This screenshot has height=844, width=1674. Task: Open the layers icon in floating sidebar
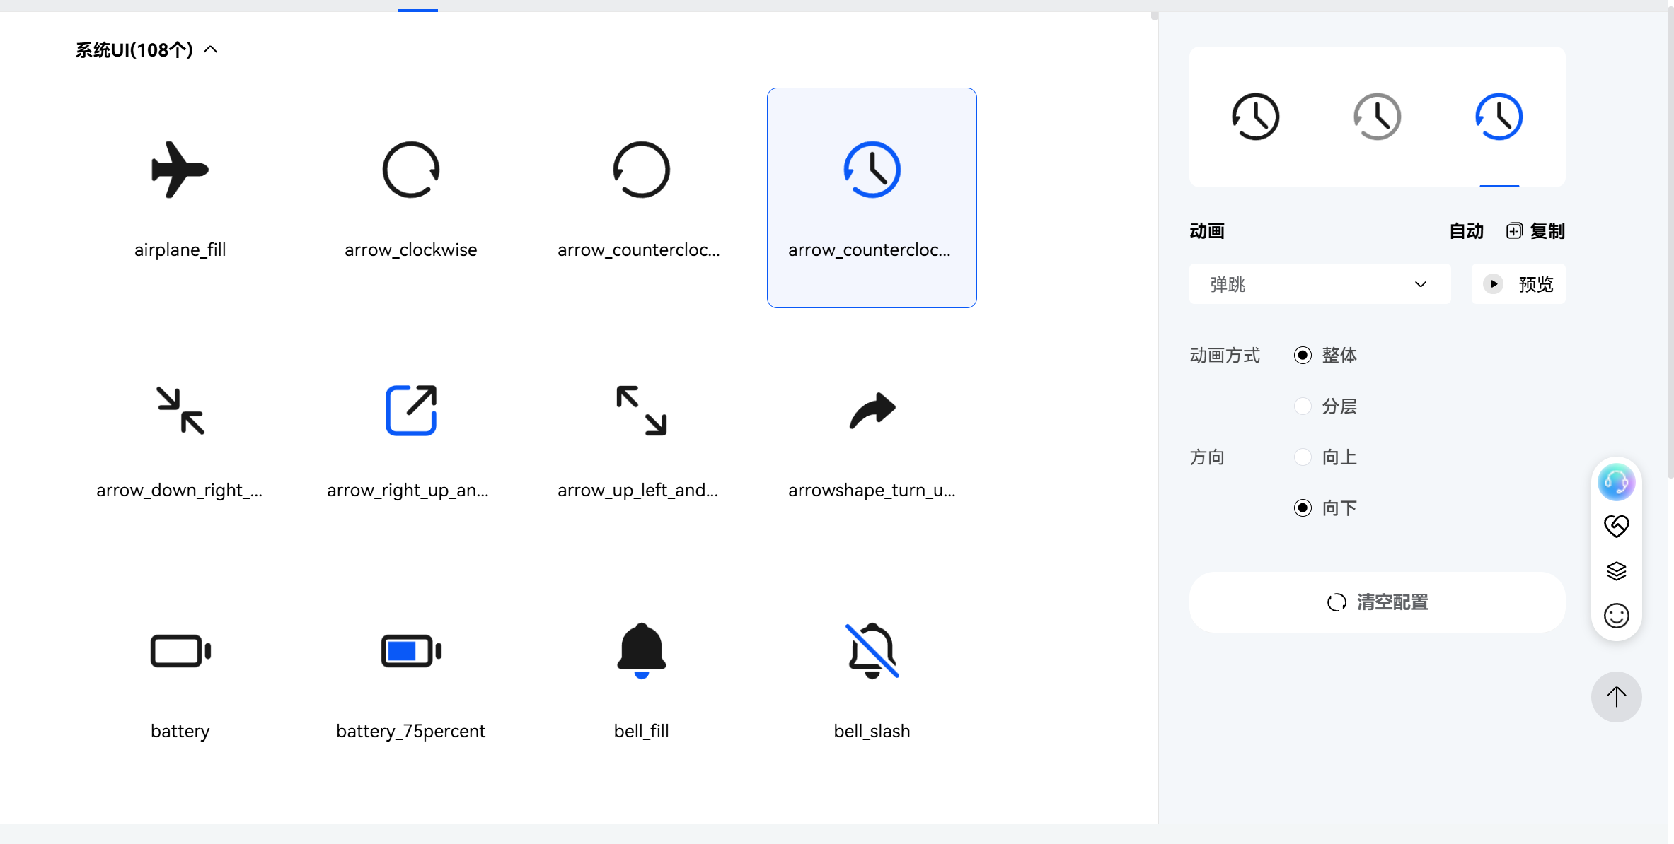tap(1616, 571)
